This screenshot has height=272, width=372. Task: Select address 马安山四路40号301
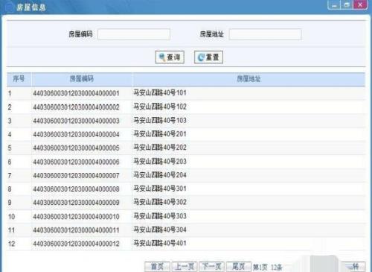[x=160, y=189]
